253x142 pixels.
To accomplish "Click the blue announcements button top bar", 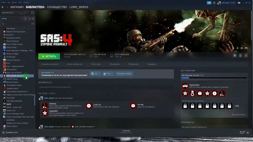I will point(209,3).
